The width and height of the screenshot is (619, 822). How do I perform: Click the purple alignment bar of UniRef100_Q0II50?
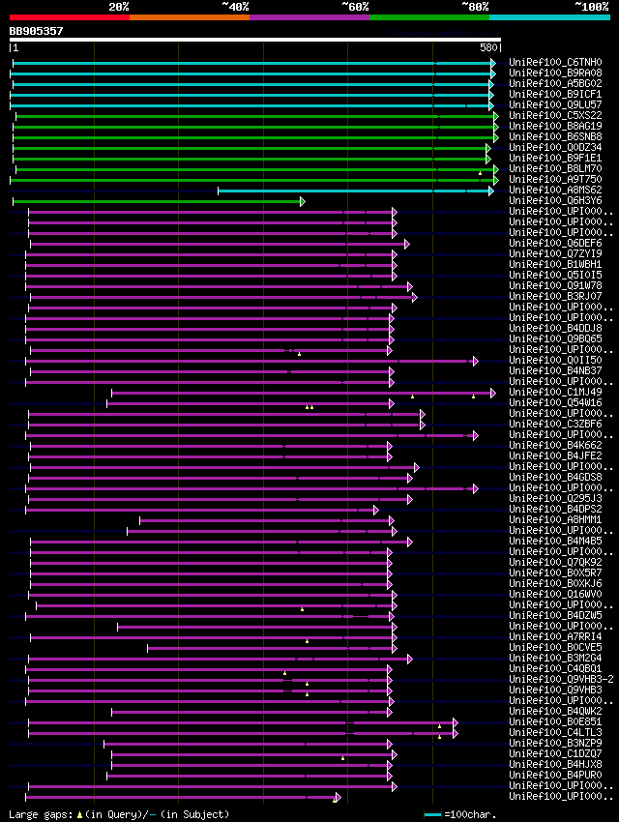point(252,362)
